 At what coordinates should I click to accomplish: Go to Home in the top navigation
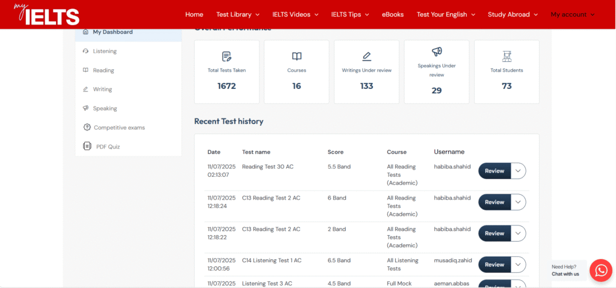pyautogui.click(x=194, y=14)
